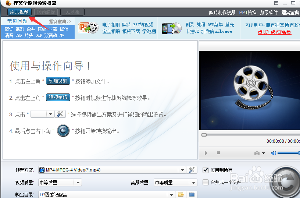The image size is (300, 198).
Task: Click the phone and DVD disc icon
Action: [x=172, y=28]
